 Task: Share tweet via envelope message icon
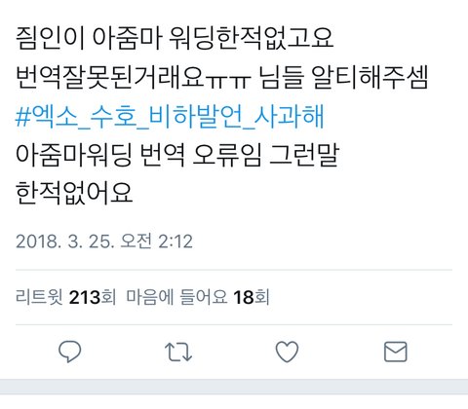tap(396, 352)
